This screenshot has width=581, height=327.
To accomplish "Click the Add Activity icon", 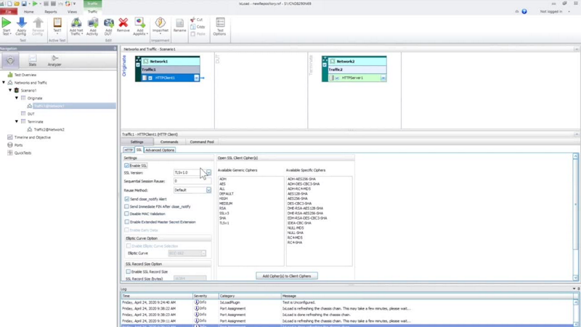I will [x=93, y=23].
